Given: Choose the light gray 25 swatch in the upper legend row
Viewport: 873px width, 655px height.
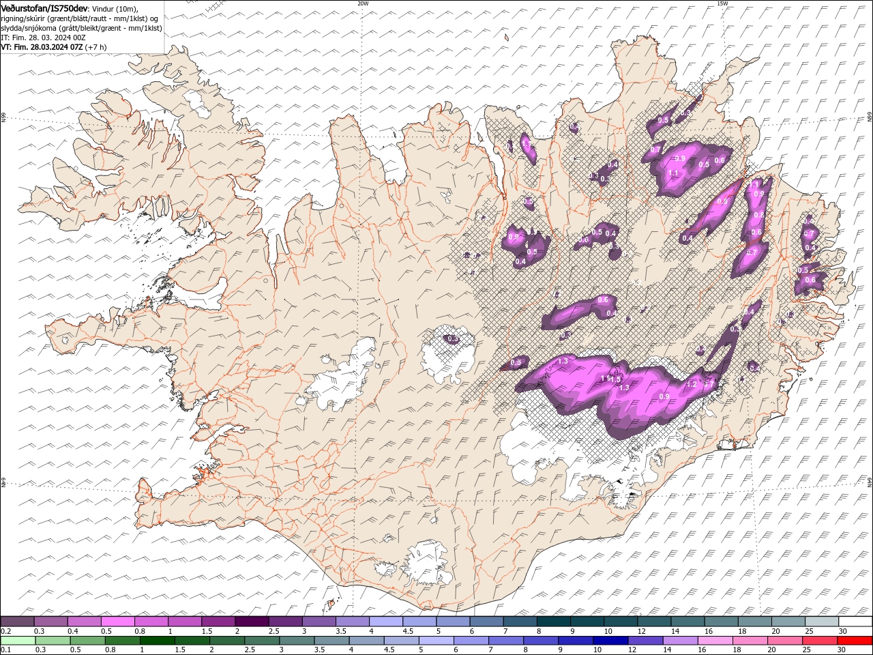Looking at the screenshot, I should tap(822, 621).
